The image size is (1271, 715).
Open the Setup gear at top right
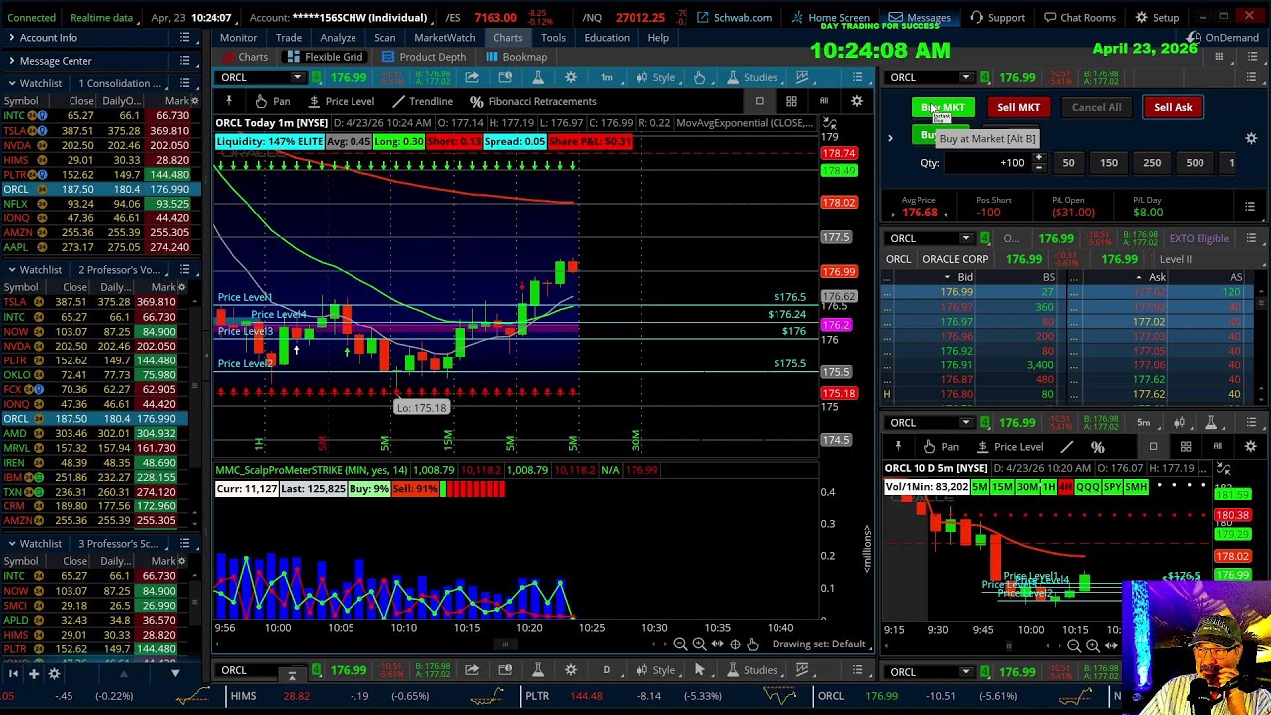coord(1157,17)
